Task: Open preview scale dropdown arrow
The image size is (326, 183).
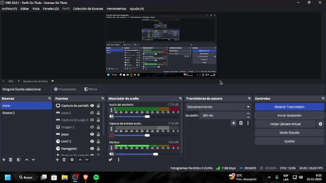Action: coord(53,81)
